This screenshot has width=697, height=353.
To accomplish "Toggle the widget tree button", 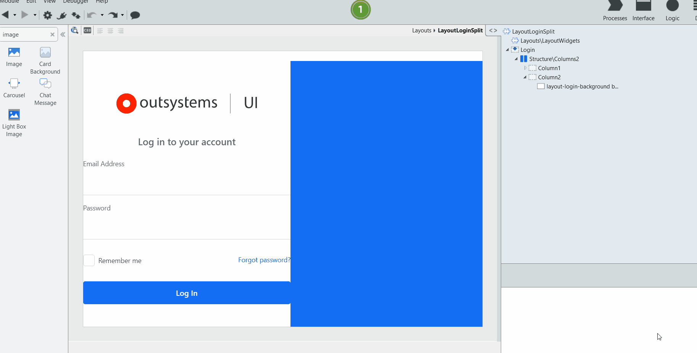I will (x=493, y=30).
